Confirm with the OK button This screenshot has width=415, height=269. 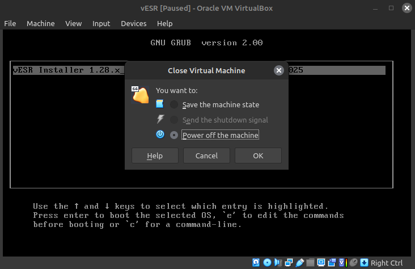tap(258, 155)
